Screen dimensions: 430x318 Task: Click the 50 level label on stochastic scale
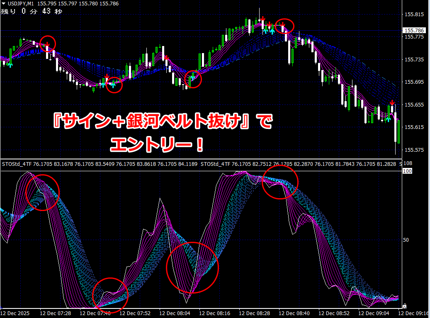(x=406, y=240)
